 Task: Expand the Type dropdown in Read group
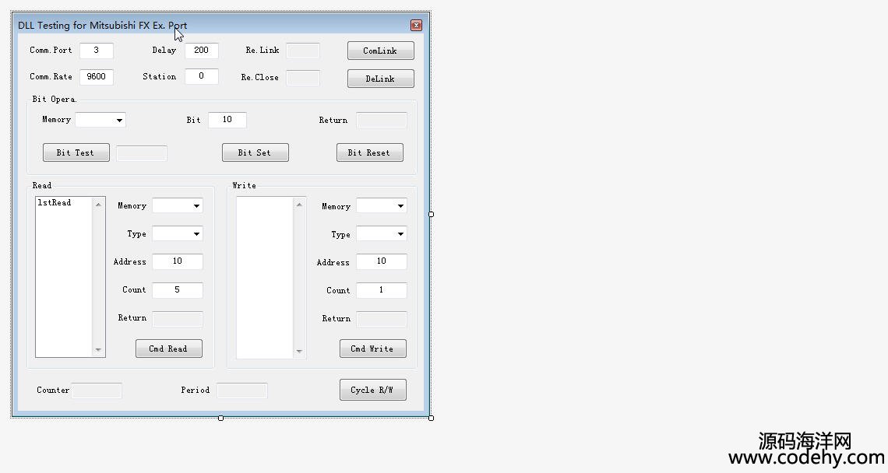178,233
